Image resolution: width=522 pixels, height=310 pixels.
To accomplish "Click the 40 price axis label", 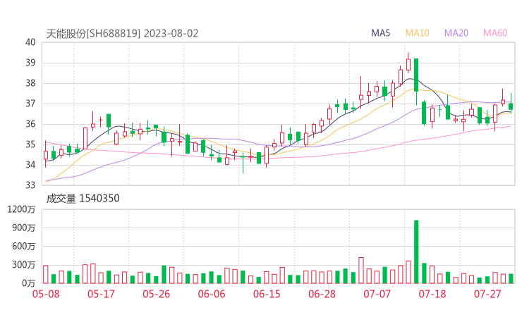I will (30, 42).
